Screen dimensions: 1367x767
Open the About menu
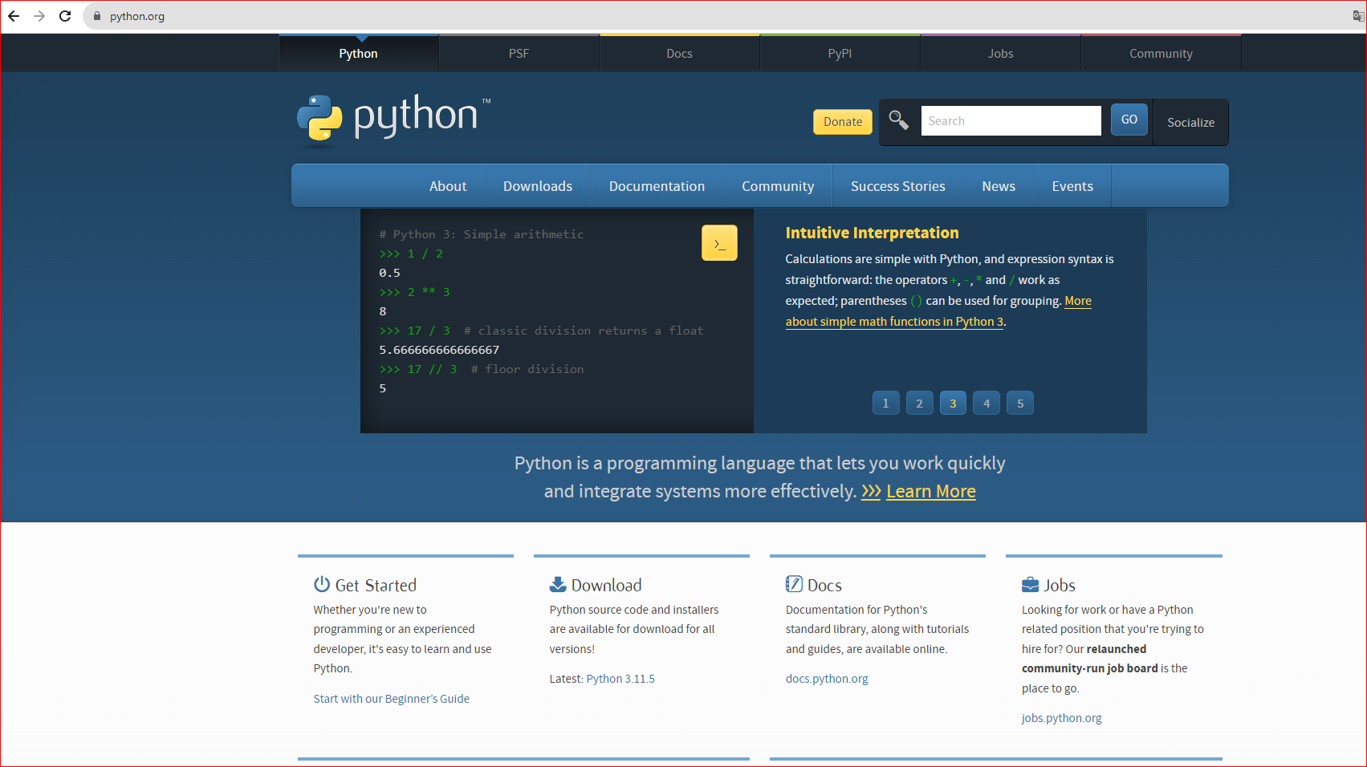(448, 186)
